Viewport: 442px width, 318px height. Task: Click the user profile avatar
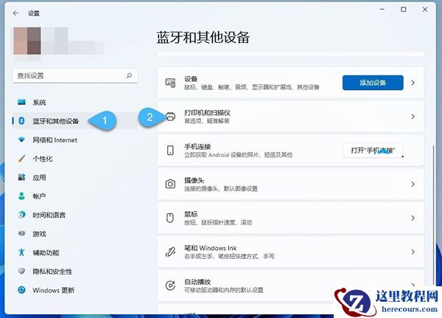click(27, 41)
